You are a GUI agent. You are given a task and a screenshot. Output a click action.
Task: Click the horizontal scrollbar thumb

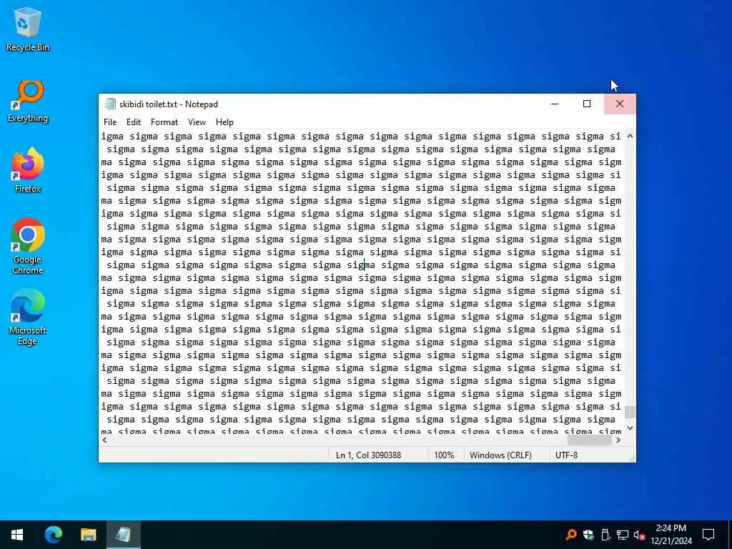[x=589, y=440]
